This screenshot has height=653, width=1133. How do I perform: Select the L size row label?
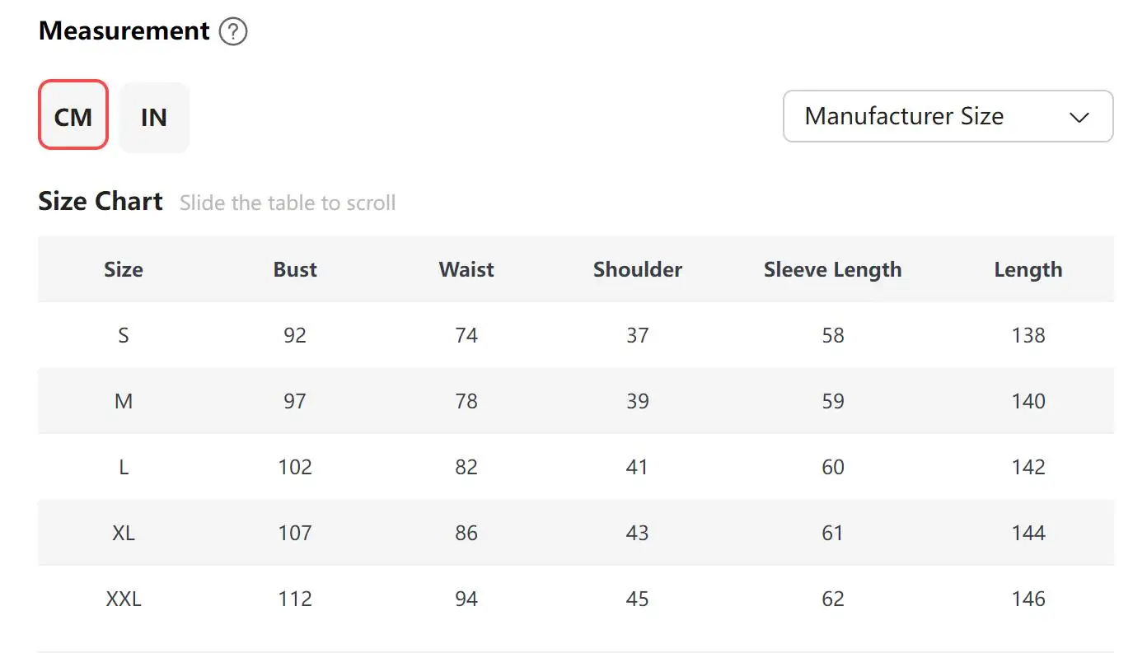pyautogui.click(x=124, y=467)
